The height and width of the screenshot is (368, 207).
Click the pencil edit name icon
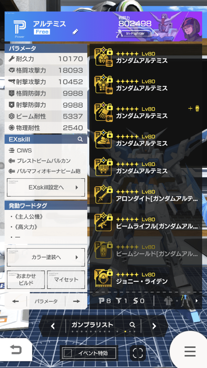point(75,32)
